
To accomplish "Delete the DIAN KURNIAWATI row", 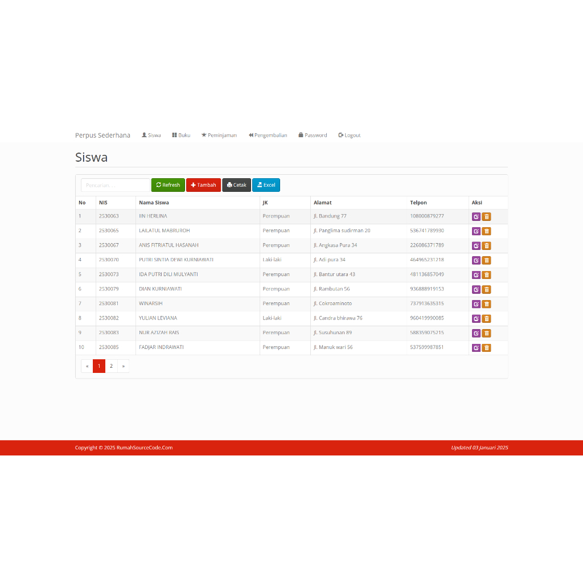I will [x=486, y=289].
